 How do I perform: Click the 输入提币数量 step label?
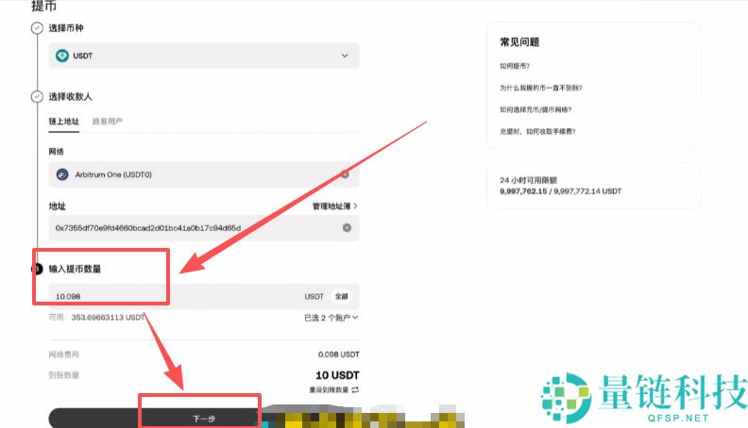point(75,269)
